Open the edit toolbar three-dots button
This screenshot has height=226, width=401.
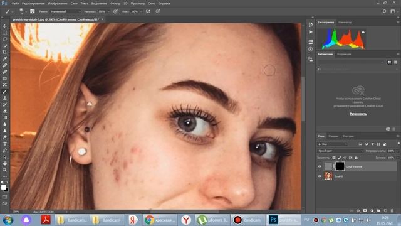click(4, 176)
